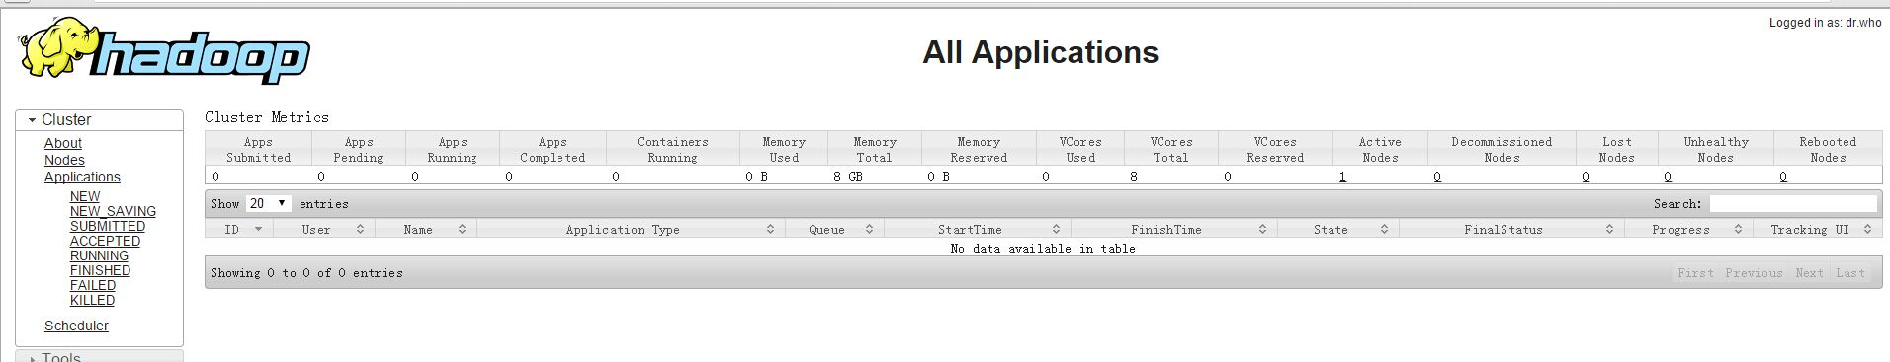The image size is (1890, 362).
Task: Click the Containers Running column header
Action: pyautogui.click(x=672, y=150)
